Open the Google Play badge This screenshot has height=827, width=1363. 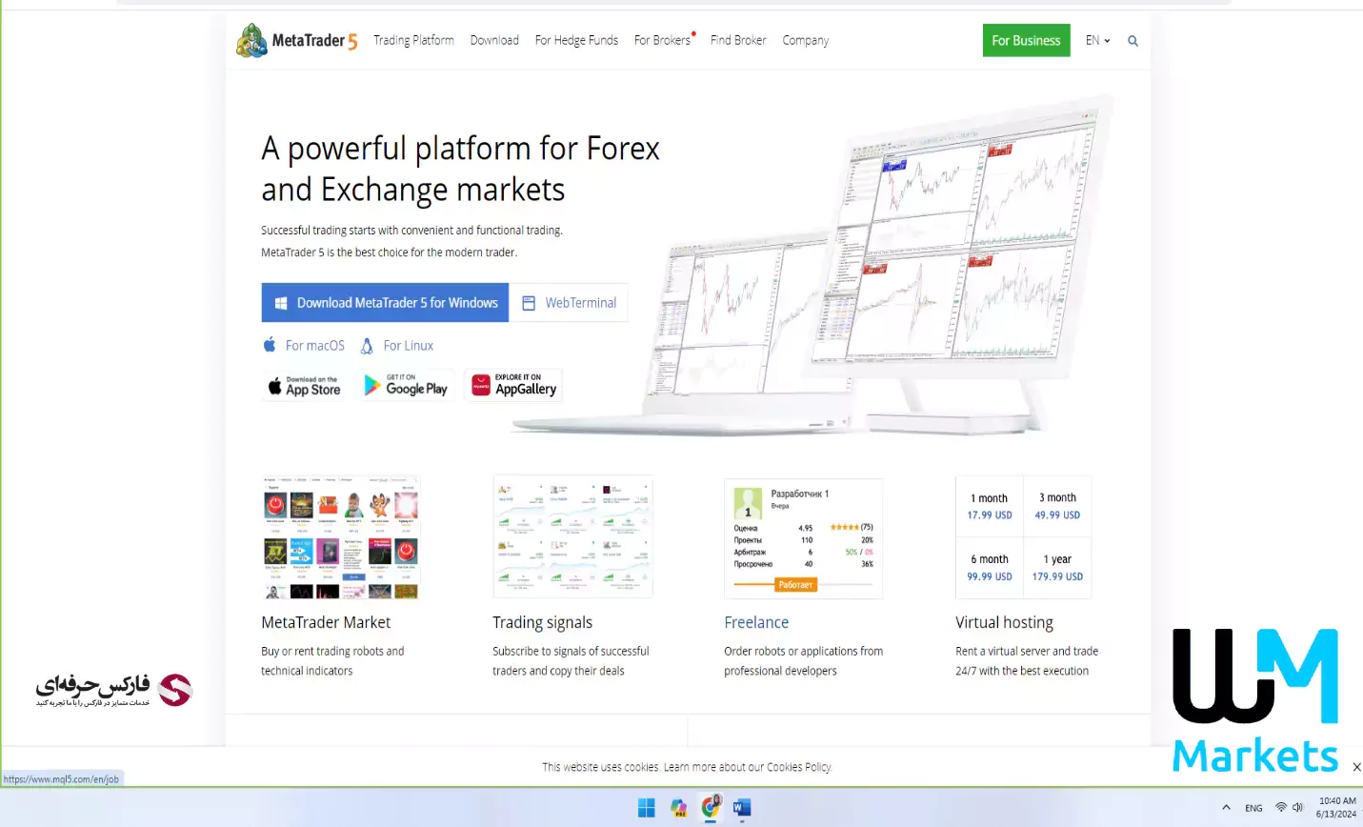point(407,385)
